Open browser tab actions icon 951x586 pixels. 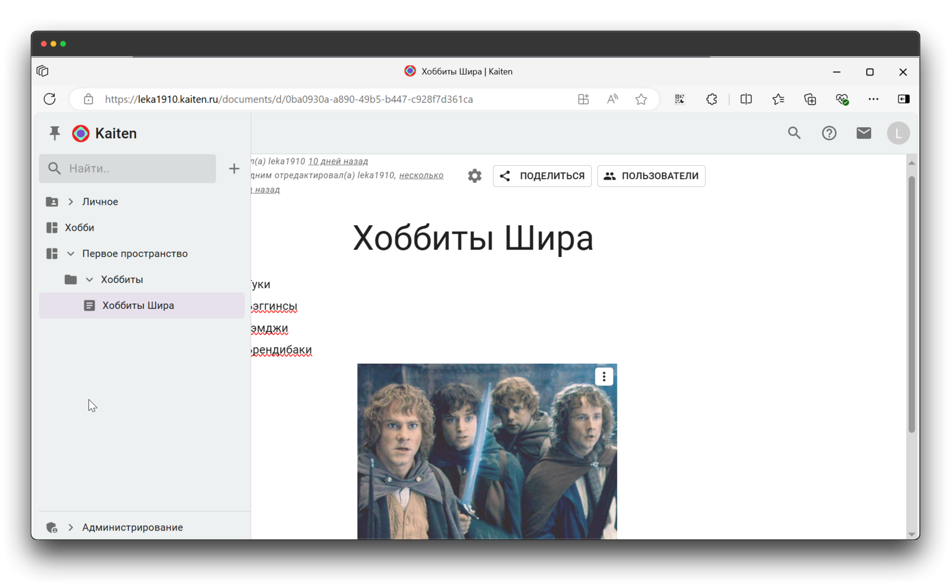point(42,71)
